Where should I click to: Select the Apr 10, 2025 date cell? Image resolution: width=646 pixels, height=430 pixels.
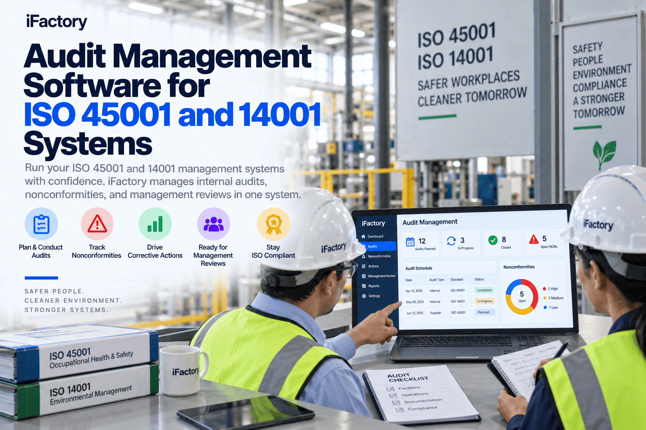414,291
